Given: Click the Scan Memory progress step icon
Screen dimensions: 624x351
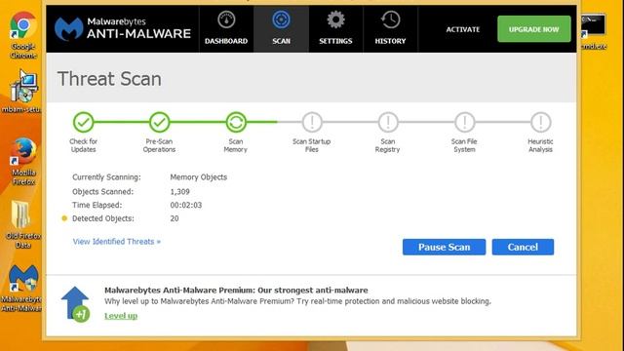Looking at the screenshot, I should pyautogui.click(x=236, y=122).
